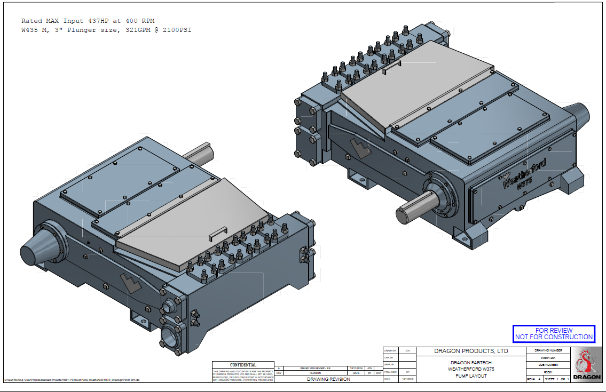This screenshot has width=606, height=392.
Task: Click the conical end cap on right pump
Action: (x=580, y=114)
